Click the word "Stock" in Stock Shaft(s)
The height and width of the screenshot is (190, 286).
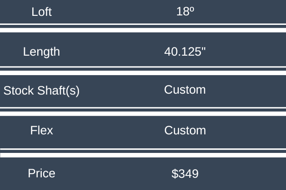(x=19, y=91)
